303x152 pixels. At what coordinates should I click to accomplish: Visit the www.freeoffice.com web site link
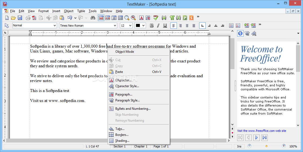pyautogui.click(x=262, y=131)
